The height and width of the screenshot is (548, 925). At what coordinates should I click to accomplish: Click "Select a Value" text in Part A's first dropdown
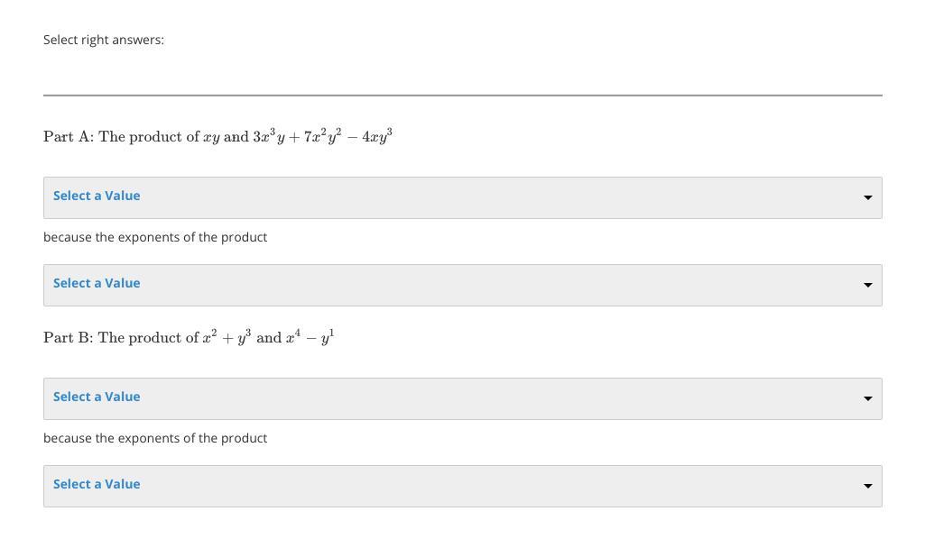(x=97, y=196)
